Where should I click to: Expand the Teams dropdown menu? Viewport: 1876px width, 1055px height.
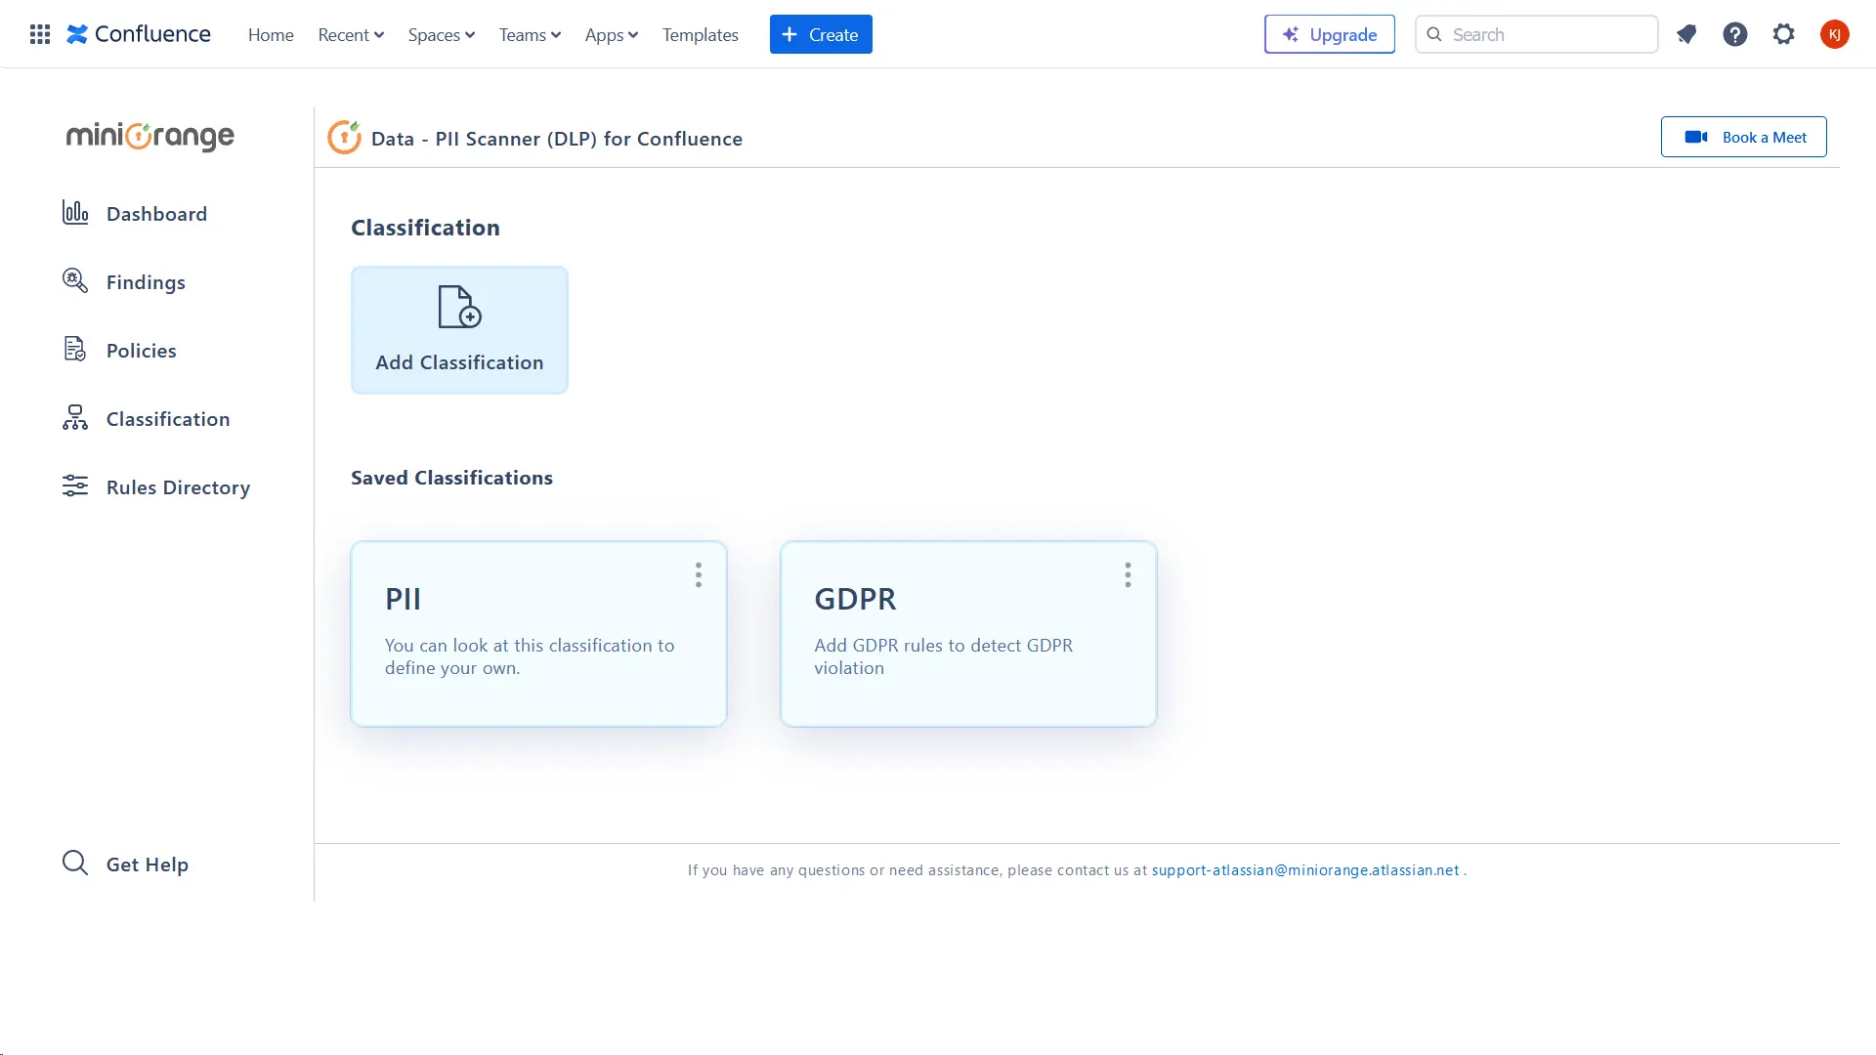pyautogui.click(x=530, y=34)
